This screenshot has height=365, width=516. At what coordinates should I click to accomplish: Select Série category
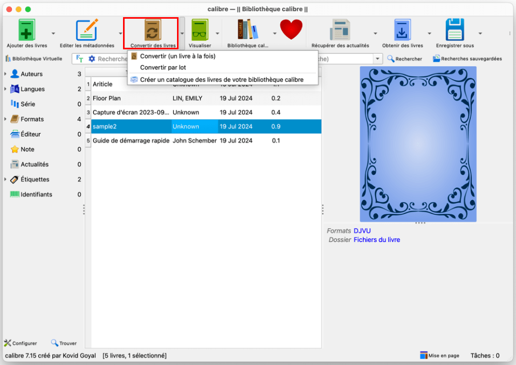[28, 104]
